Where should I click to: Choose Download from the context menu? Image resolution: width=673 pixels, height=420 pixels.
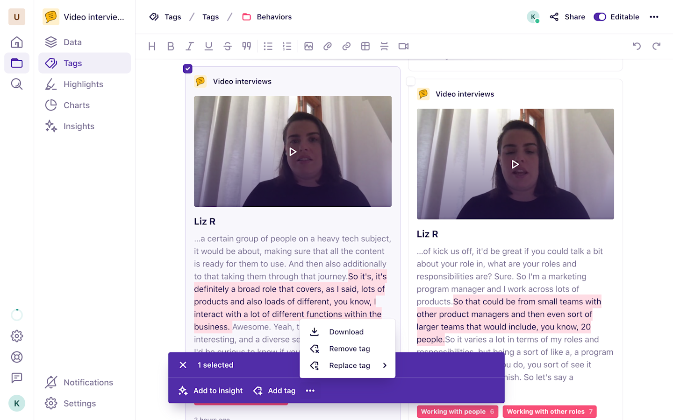pyautogui.click(x=347, y=332)
